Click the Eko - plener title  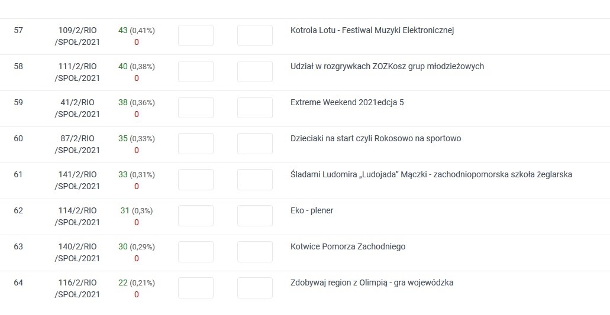(x=312, y=210)
